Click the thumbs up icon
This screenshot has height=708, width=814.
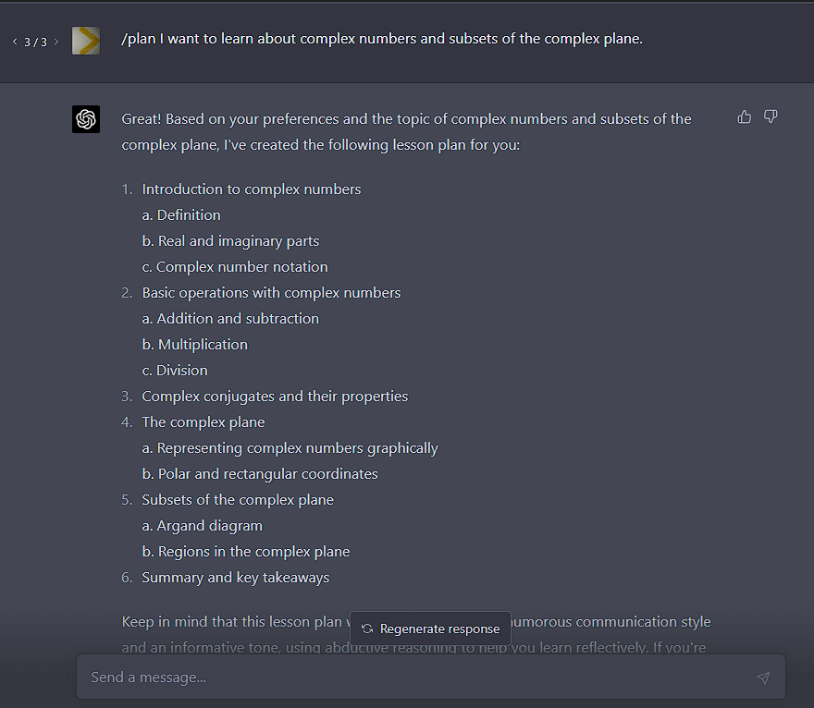pyautogui.click(x=745, y=116)
